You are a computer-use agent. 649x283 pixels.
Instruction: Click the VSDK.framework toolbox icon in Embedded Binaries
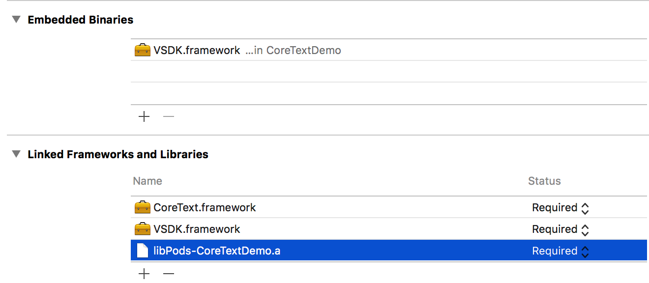[142, 50]
